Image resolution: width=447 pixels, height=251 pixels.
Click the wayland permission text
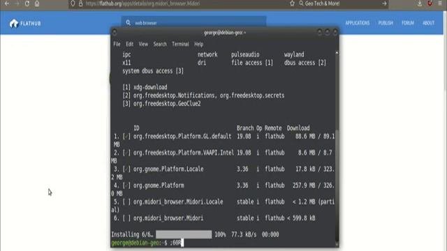[x=294, y=54]
